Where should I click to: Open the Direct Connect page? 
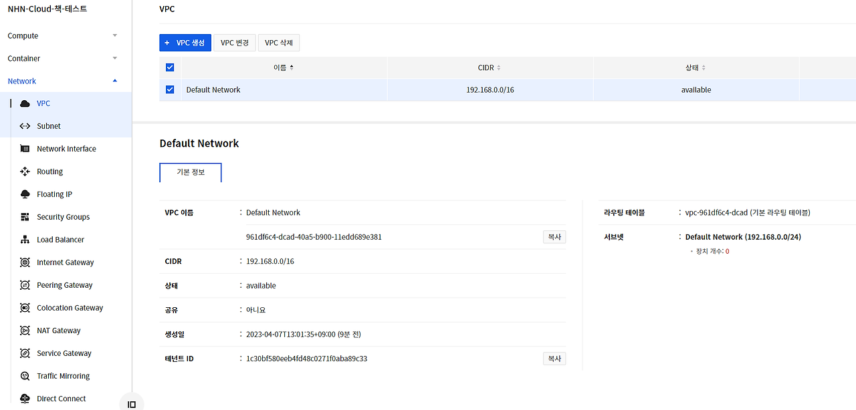coord(61,399)
